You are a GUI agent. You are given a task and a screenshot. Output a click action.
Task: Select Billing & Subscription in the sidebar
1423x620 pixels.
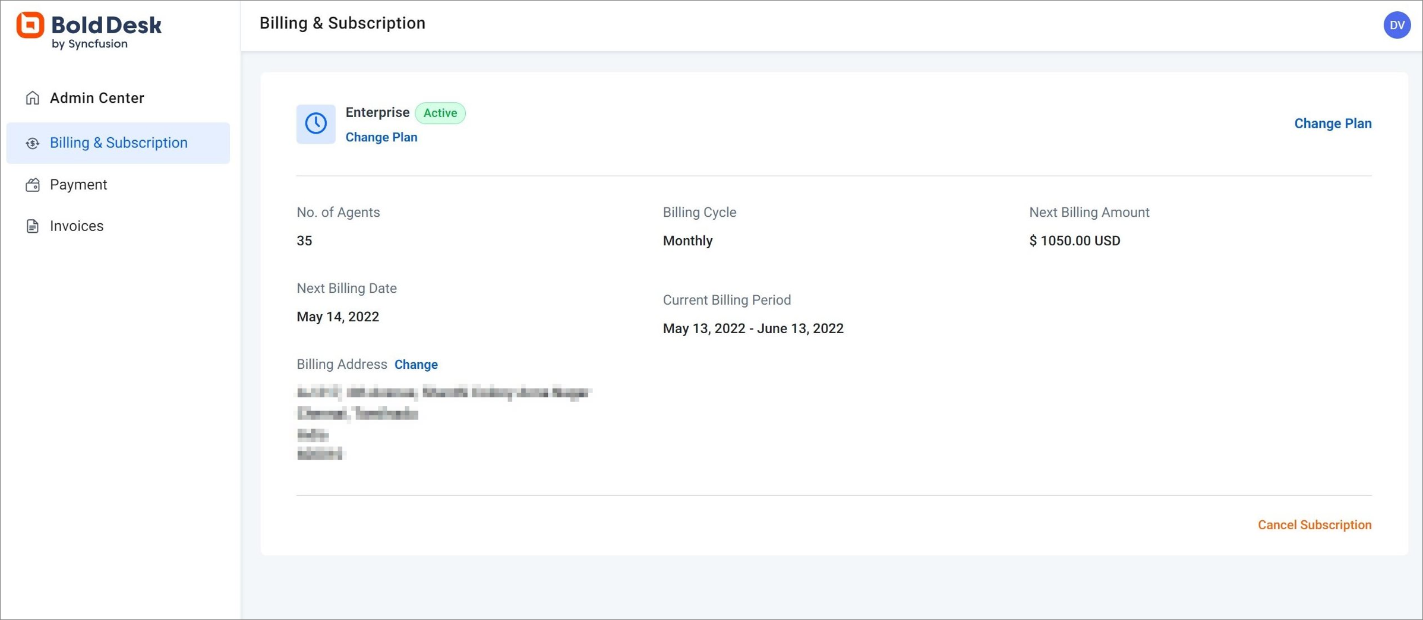pyautogui.click(x=118, y=143)
